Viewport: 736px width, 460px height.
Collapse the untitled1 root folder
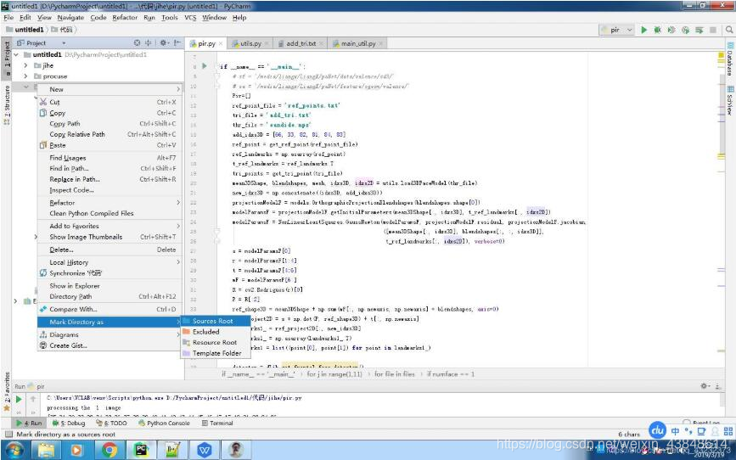(x=16, y=54)
